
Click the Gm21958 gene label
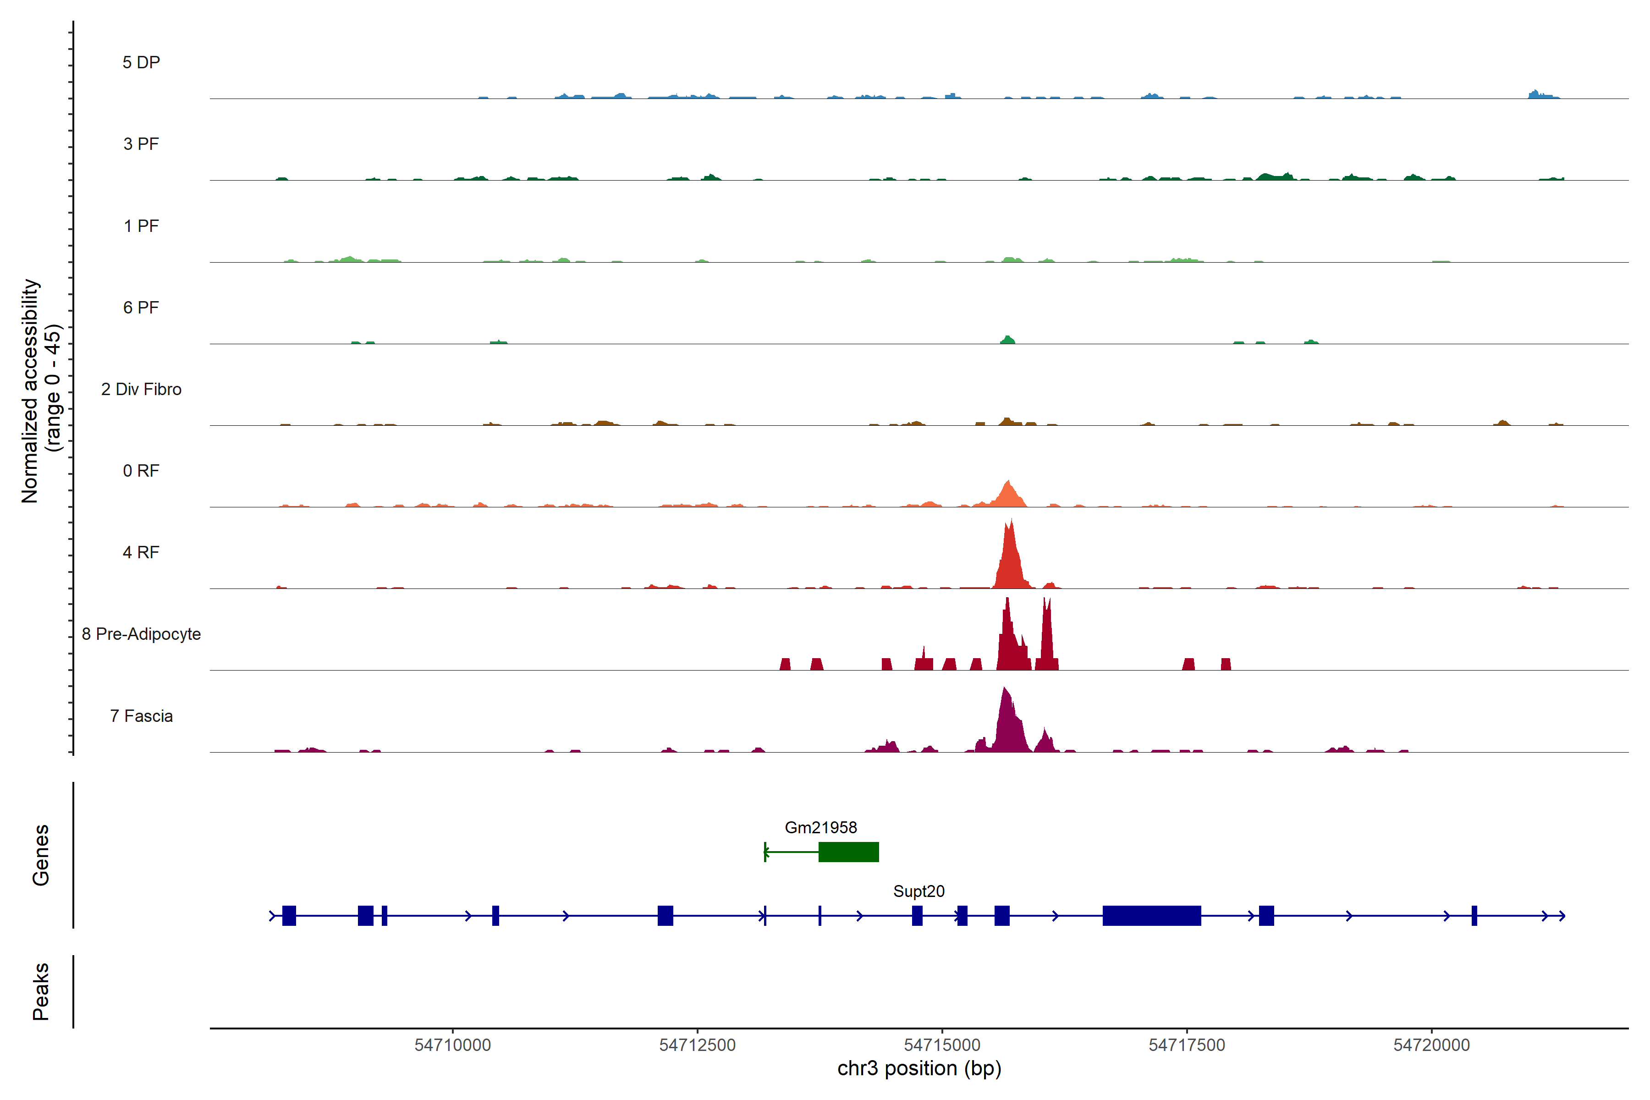point(820,827)
